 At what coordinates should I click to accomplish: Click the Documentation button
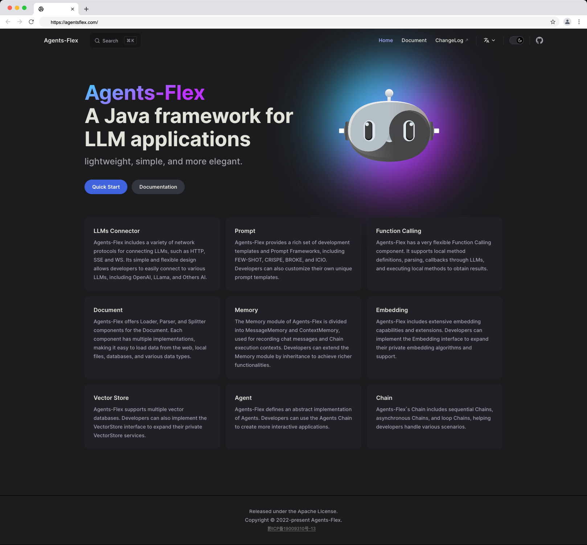[x=158, y=187]
